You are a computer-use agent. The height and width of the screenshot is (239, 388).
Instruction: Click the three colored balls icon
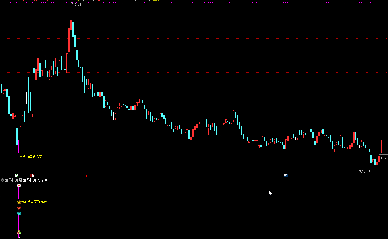click(19, 232)
